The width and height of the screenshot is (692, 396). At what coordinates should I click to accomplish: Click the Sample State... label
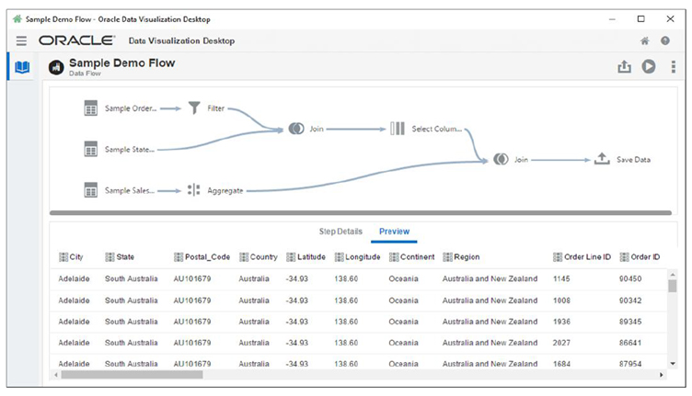[130, 150]
